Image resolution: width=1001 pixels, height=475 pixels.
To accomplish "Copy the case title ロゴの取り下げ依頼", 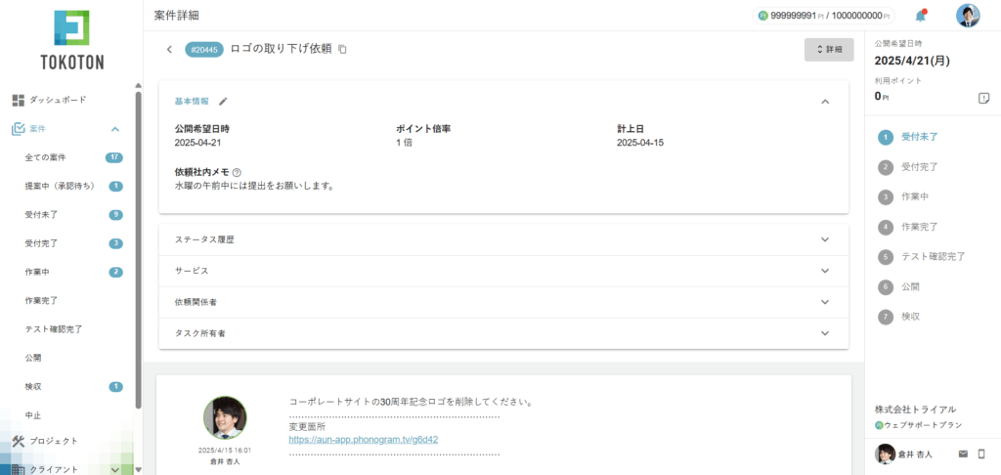I will click(342, 49).
